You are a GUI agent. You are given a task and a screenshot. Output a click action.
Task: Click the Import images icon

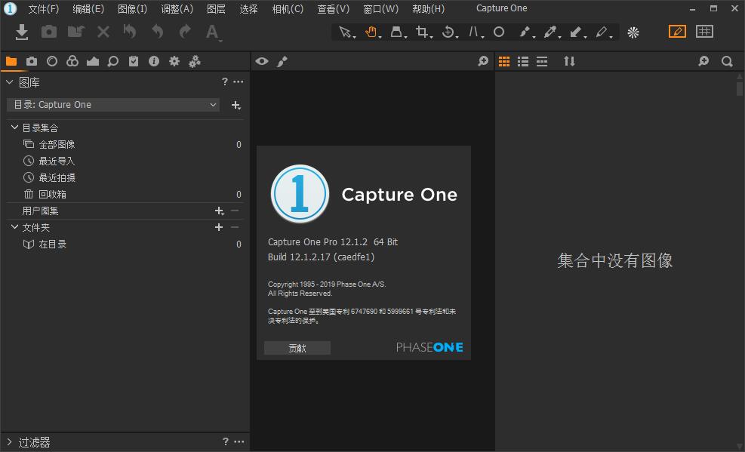click(x=20, y=32)
